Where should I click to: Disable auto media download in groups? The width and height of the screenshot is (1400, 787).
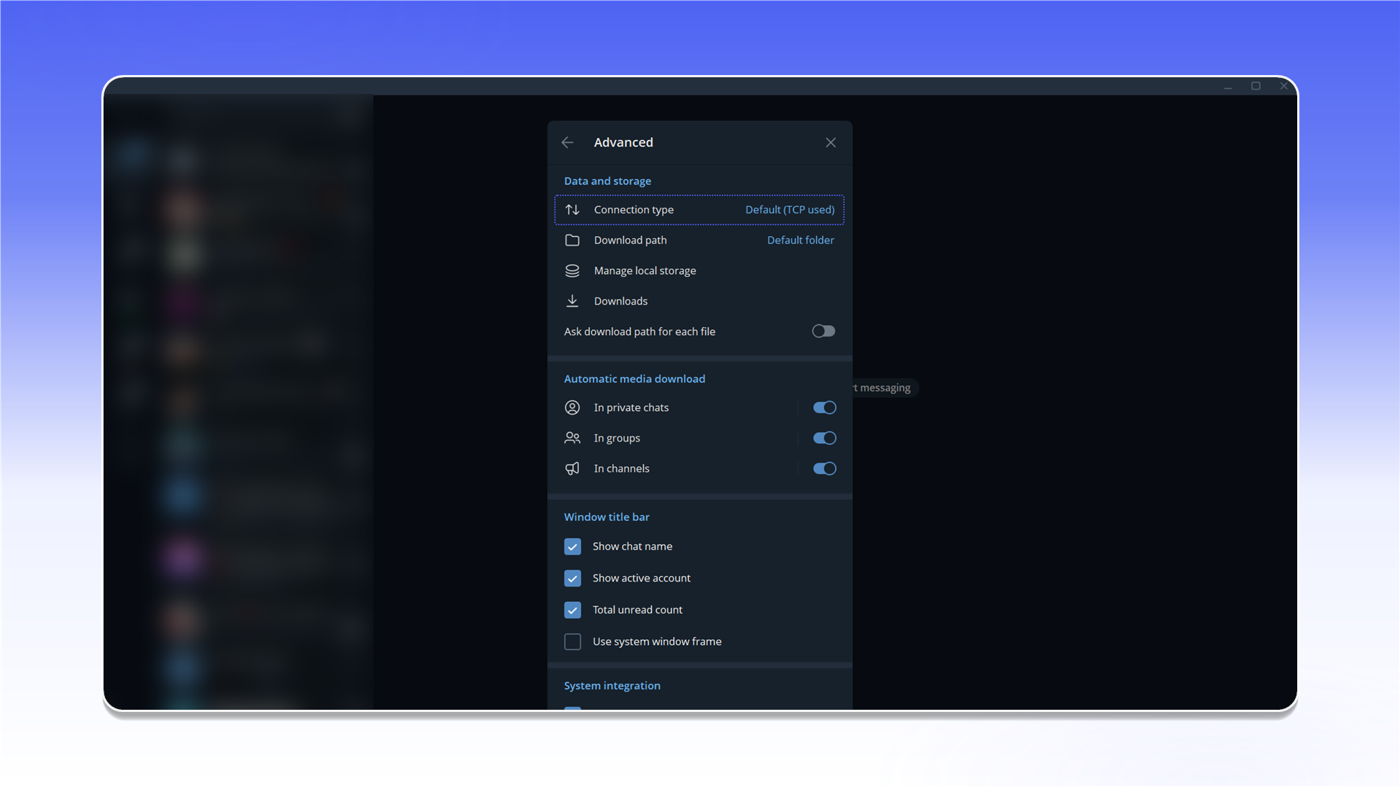pyautogui.click(x=825, y=438)
